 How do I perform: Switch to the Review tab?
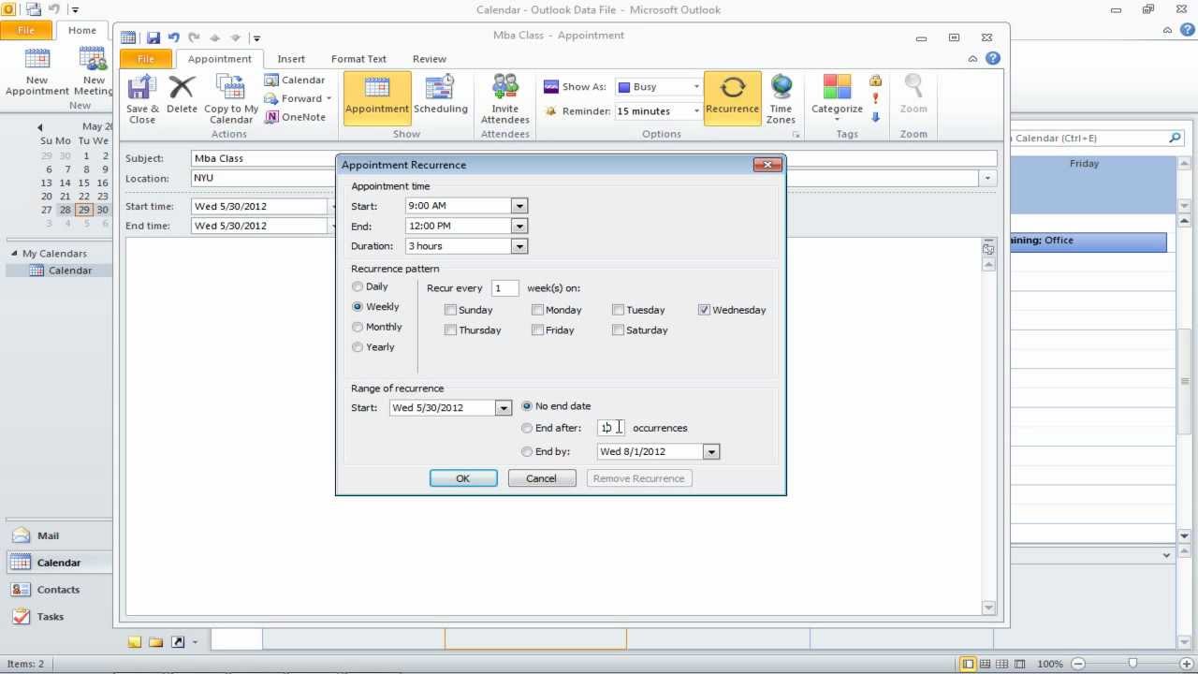(x=430, y=59)
